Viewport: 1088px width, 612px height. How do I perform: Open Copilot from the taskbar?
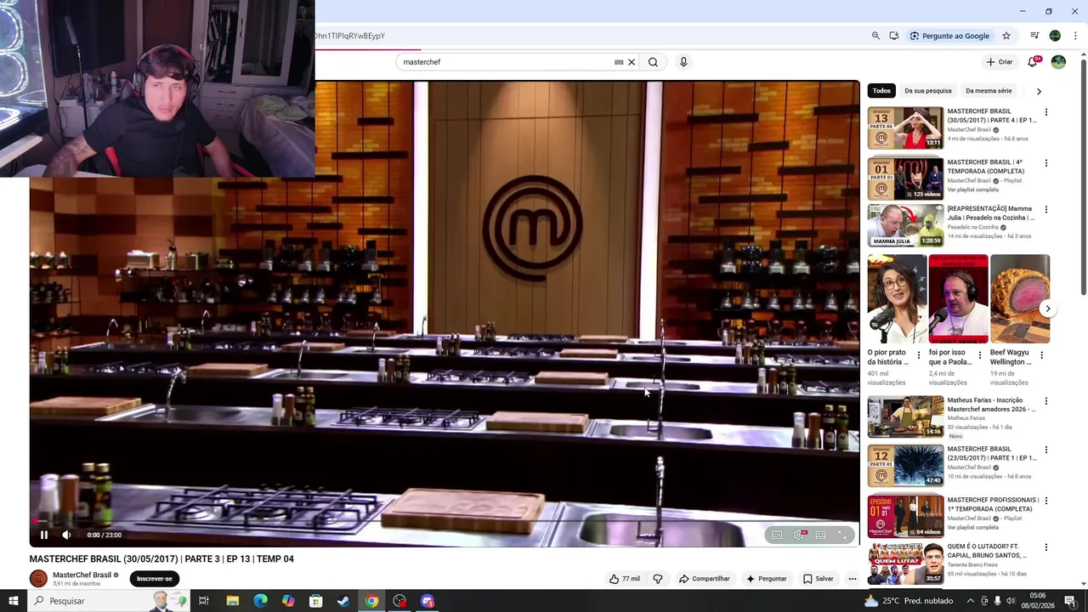(288, 601)
